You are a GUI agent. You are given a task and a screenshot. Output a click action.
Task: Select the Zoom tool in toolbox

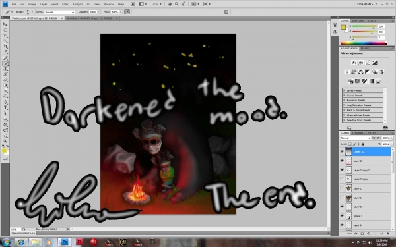pos(5,141)
